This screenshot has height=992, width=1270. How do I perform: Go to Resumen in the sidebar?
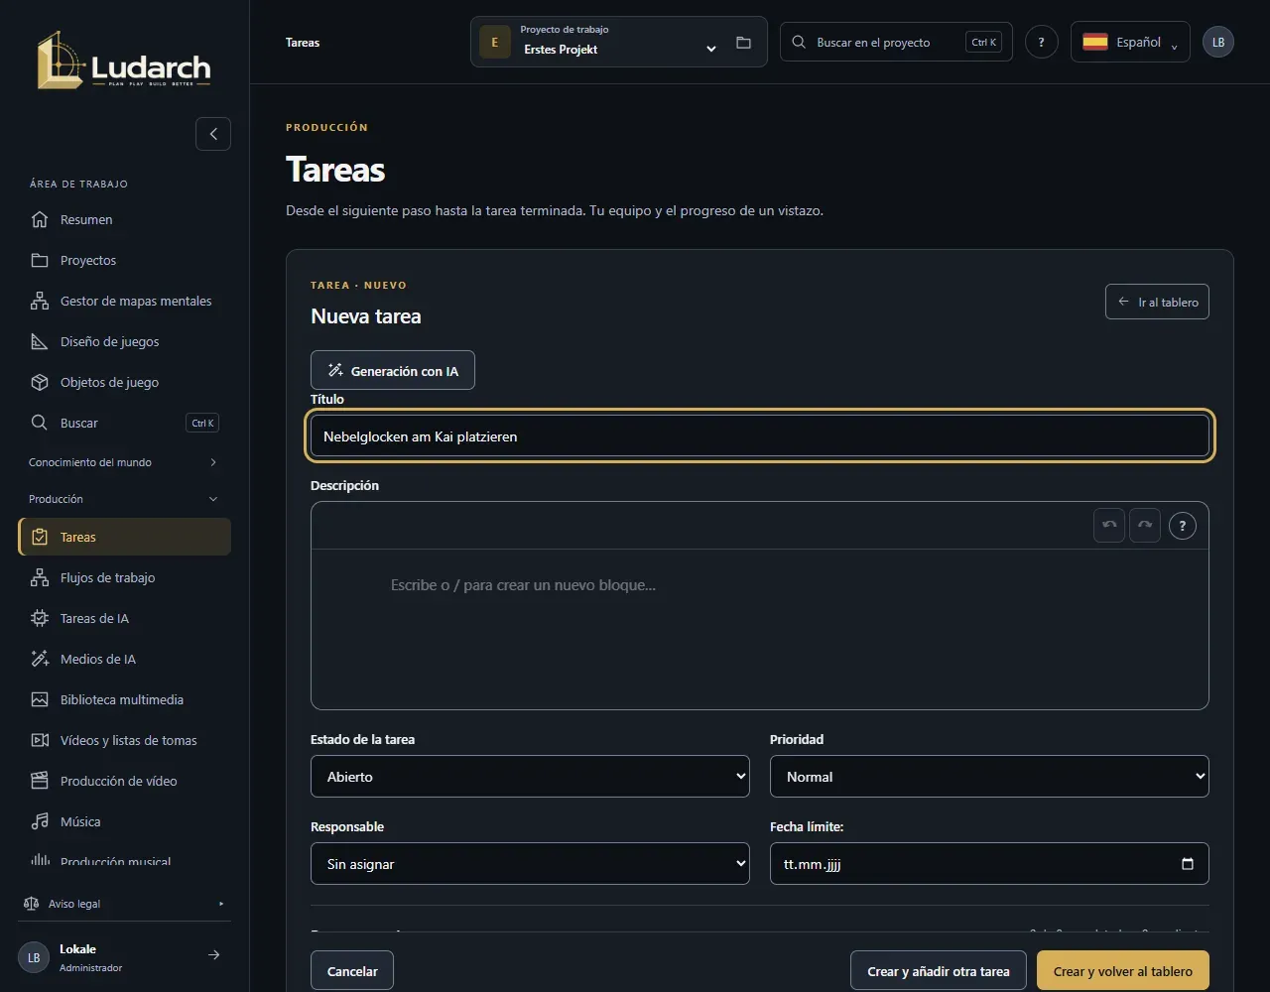tap(124, 219)
